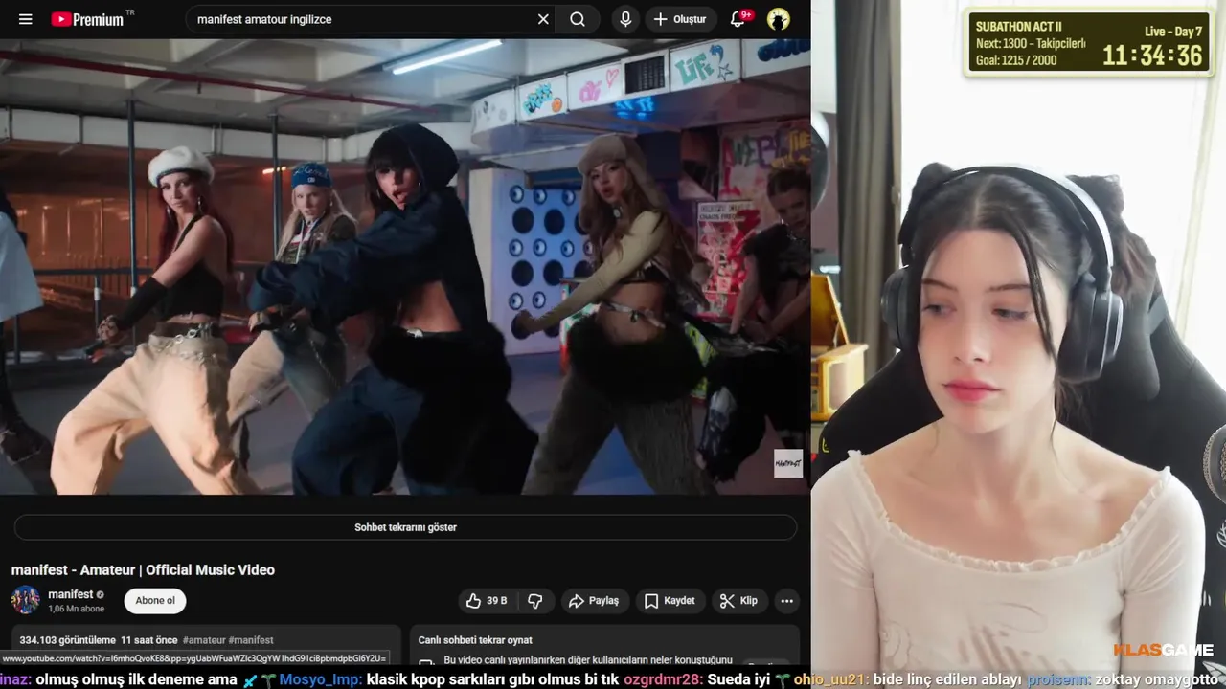Open more actions three-dot menu

click(786, 601)
